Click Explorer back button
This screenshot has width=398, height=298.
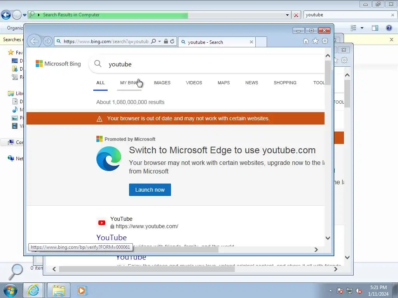[6, 15]
